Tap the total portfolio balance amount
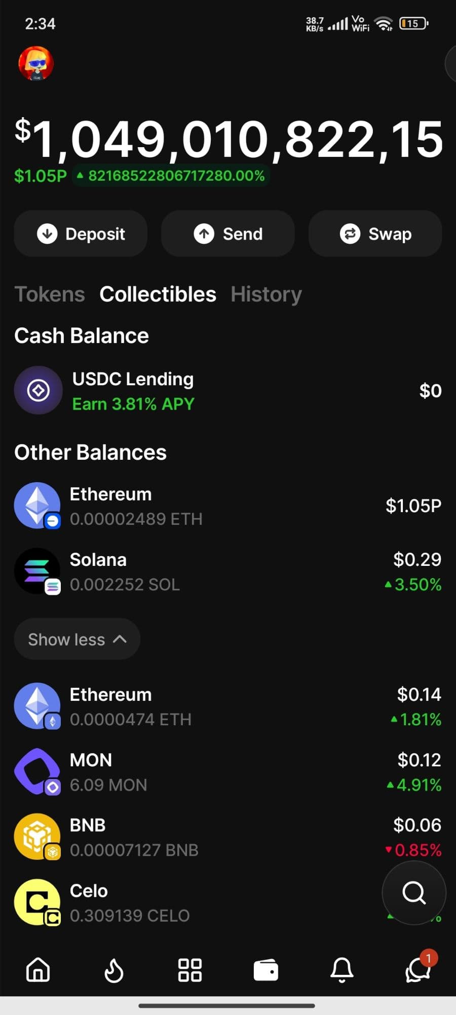The height and width of the screenshot is (1015, 456). [x=229, y=140]
